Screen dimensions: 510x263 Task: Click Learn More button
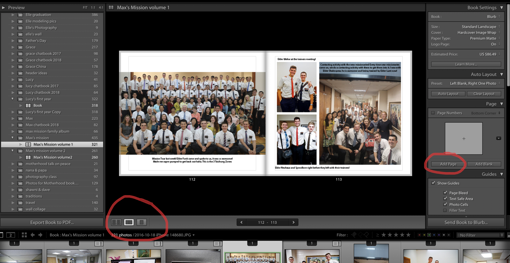tap(466, 64)
